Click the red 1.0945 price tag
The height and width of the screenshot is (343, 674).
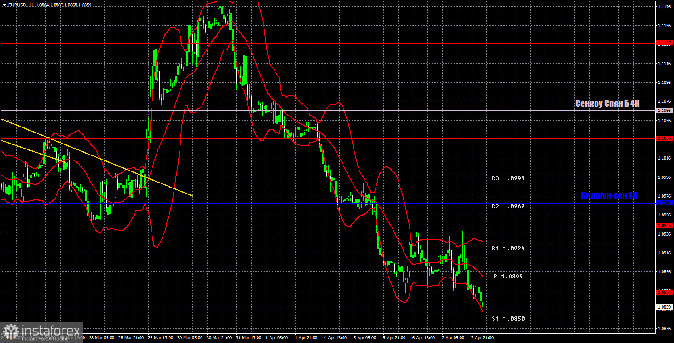coord(665,226)
